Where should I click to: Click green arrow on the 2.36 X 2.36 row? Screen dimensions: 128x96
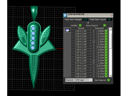[106, 69]
